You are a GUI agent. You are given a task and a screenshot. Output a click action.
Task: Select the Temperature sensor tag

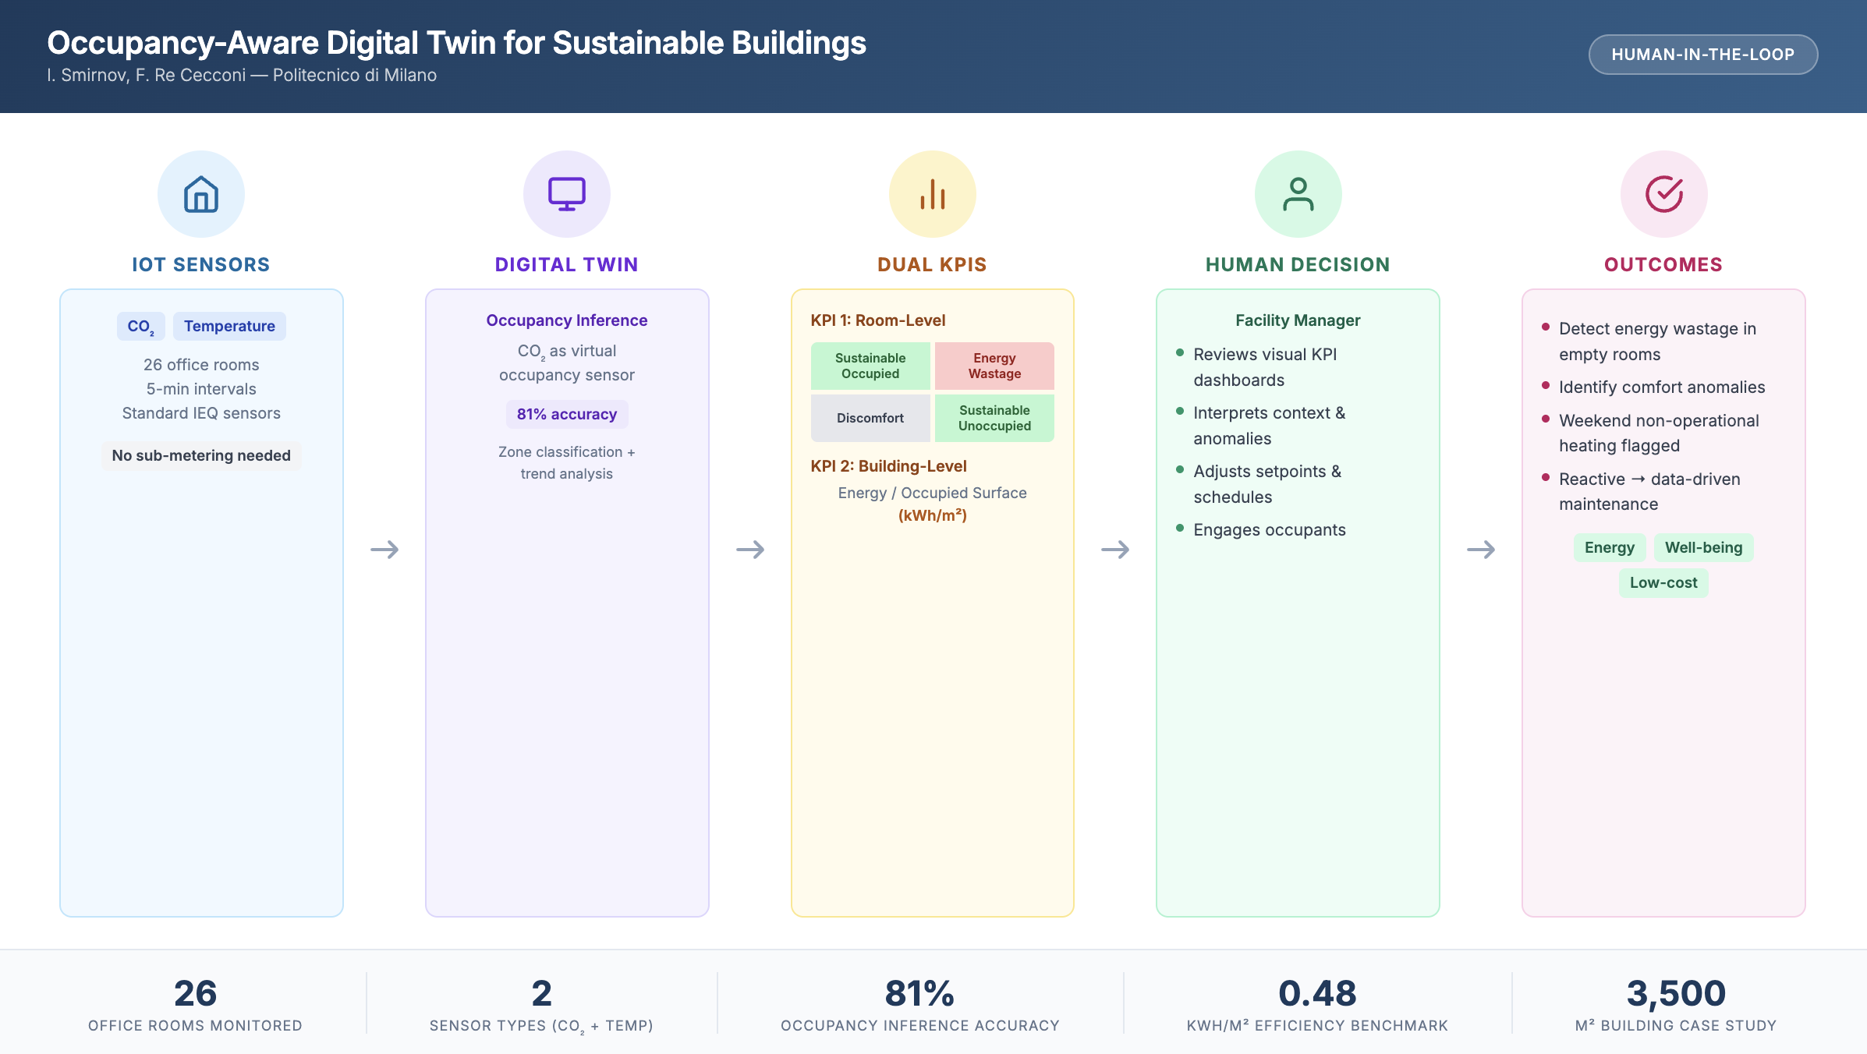click(x=229, y=327)
